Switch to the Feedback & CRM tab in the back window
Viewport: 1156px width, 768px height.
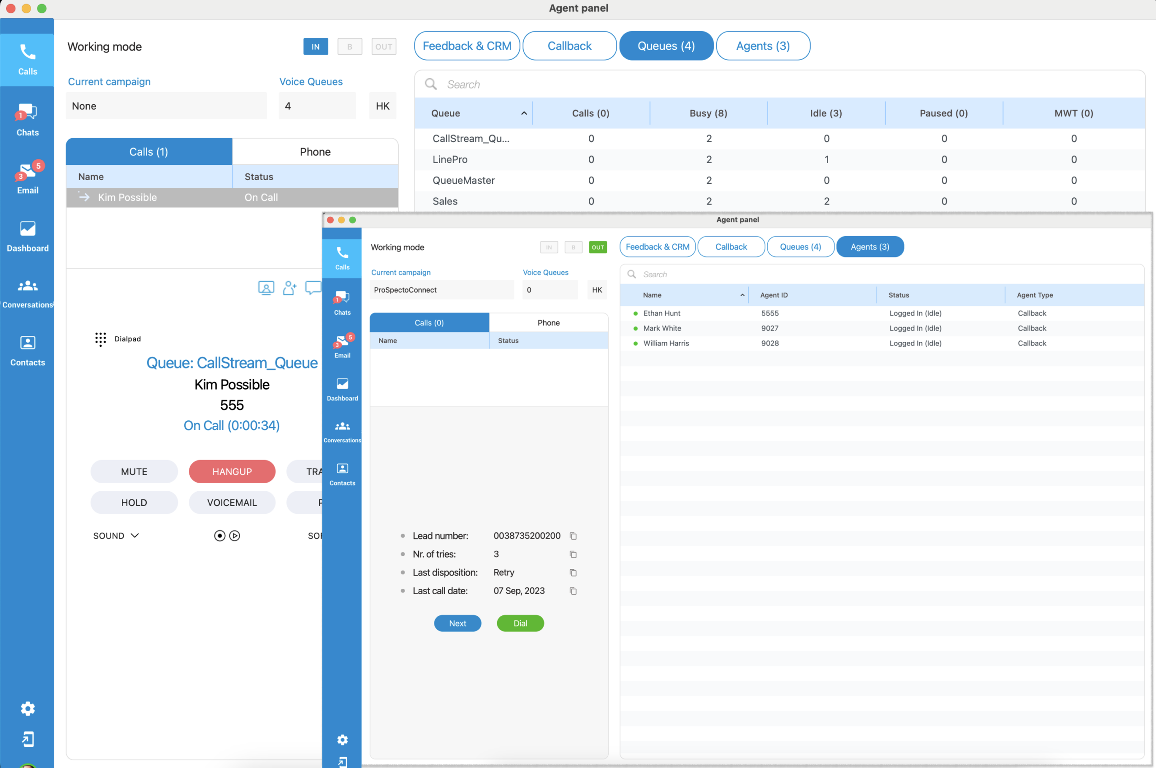[467, 46]
